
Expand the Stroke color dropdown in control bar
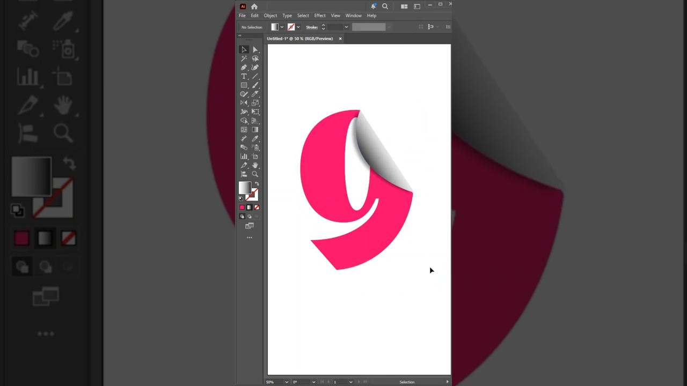[298, 27]
